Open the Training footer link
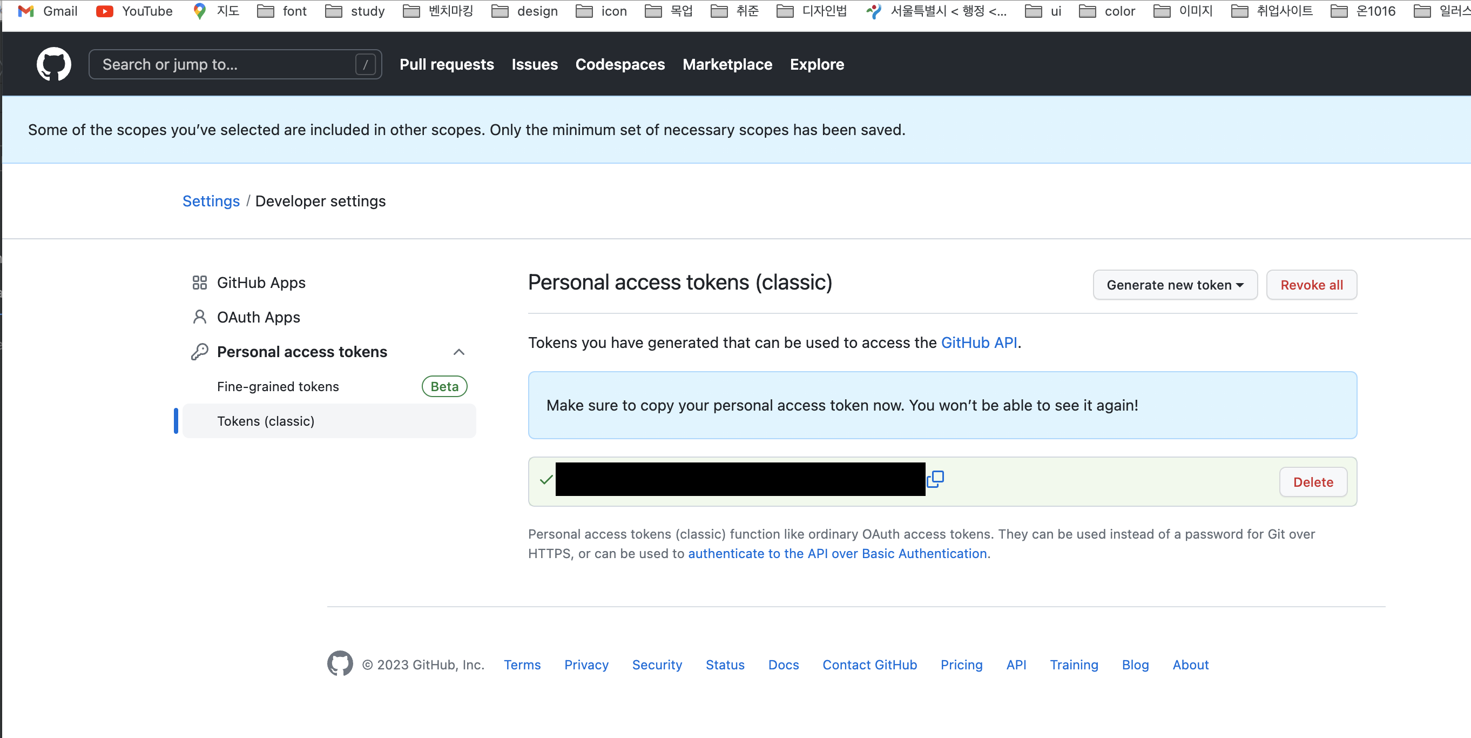 click(1074, 665)
